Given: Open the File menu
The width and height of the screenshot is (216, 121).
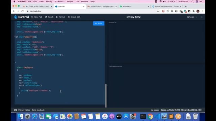Looking at the screenshot, I should (29, 1).
